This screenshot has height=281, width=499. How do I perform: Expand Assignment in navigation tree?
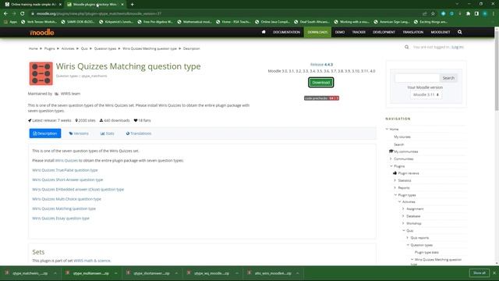point(403,208)
